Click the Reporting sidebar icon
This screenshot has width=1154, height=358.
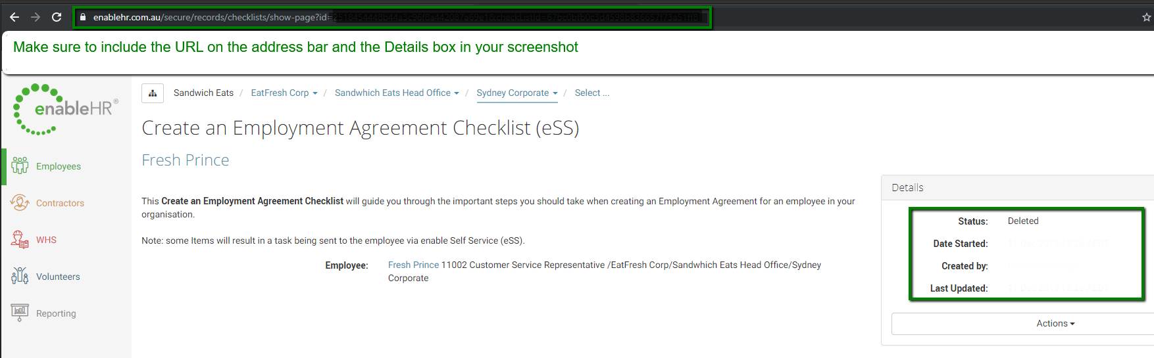(x=20, y=313)
